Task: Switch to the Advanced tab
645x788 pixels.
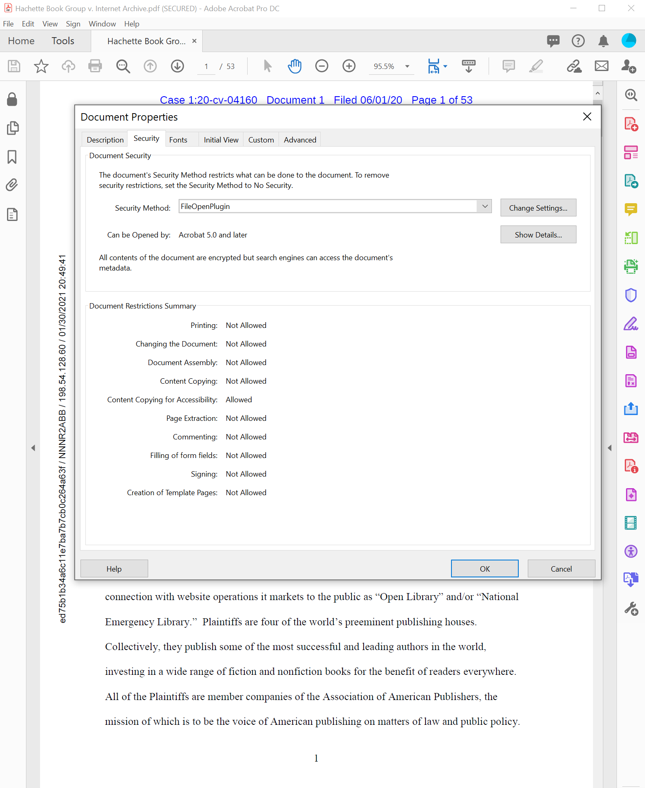Action: 300,140
